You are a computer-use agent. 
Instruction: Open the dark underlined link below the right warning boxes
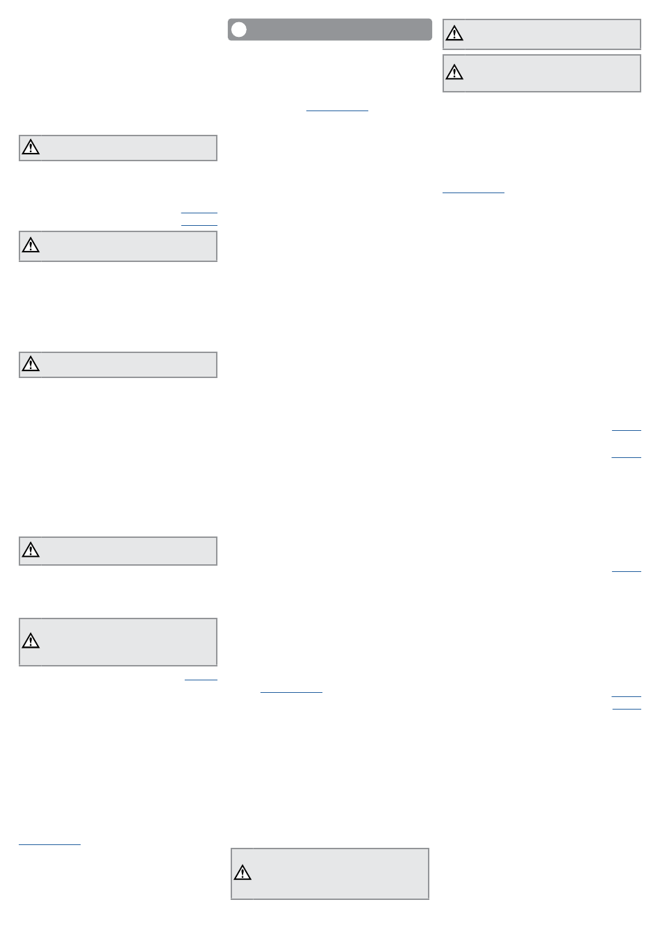(x=473, y=192)
